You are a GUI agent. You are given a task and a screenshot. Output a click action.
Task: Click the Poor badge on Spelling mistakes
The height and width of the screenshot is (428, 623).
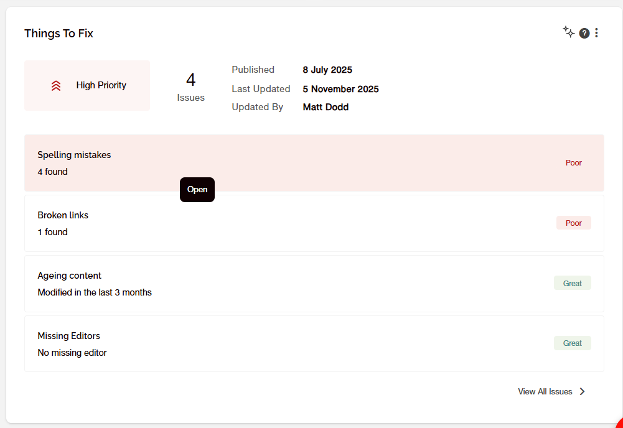click(573, 163)
